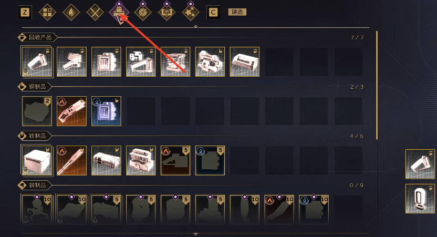Screen dimensions: 437x237
Task: Click the last item in 回收产品 row
Action: click(244, 61)
